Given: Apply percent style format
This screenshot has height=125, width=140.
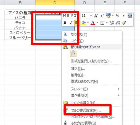Looking at the screenshot, I should (x=117, y=16).
